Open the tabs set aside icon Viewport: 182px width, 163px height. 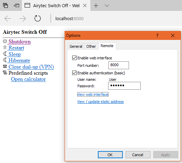[x=5, y=5]
